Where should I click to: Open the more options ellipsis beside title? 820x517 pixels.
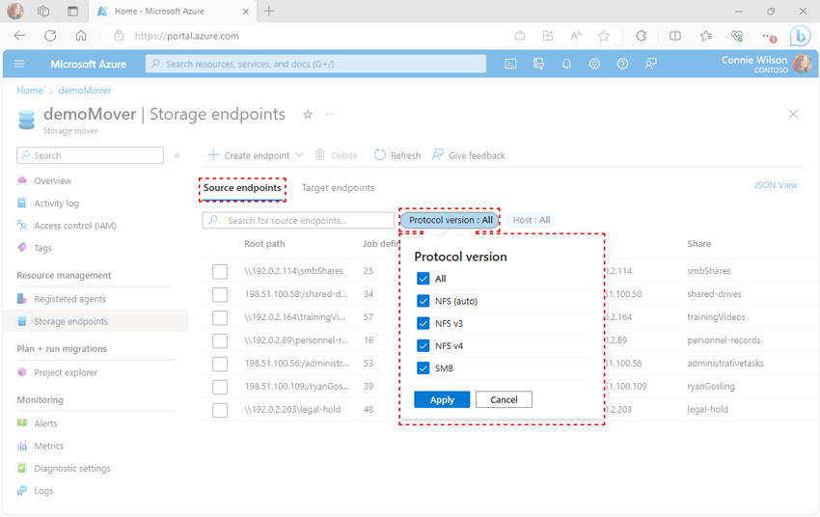pos(330,114)
